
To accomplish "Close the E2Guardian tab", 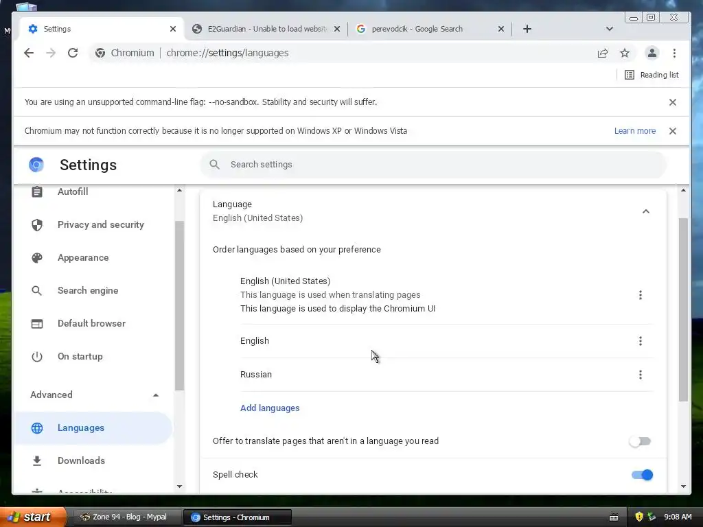I will tap(337, 29).
